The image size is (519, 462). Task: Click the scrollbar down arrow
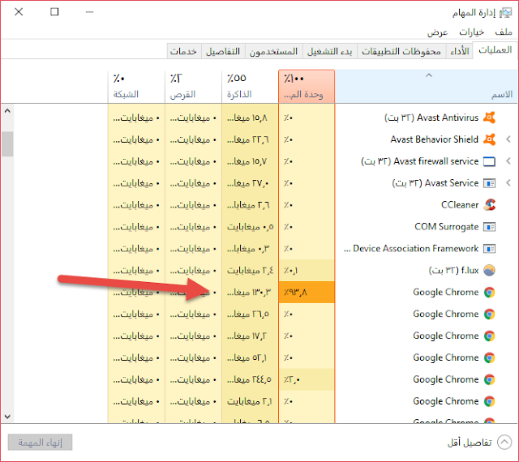pos(7,417)
